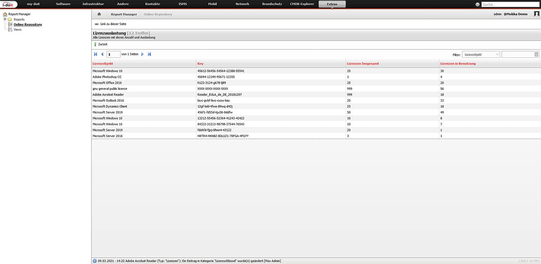This screenshot has height=264, width=541.
Task: Click the Microsoft Office 2016 row
Action: pyautogui.click(x=316, y=83)
